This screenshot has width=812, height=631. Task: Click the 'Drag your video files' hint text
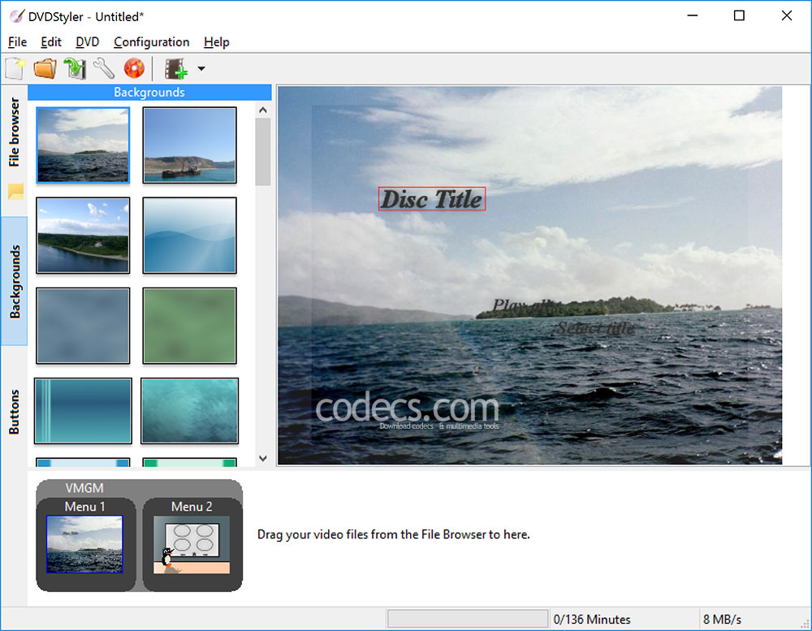(394, 534)
